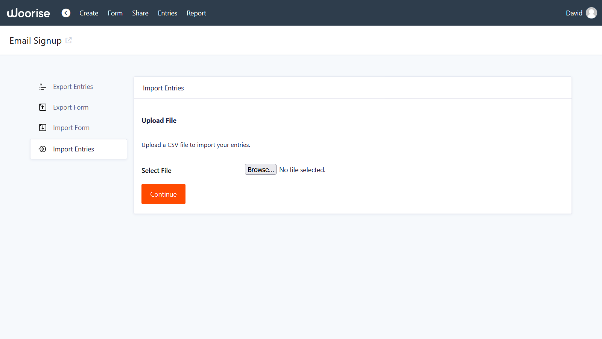Click the back chevron beside the logo
The height and width of the screenshot is (339, 602).
(x=66, y=12)
